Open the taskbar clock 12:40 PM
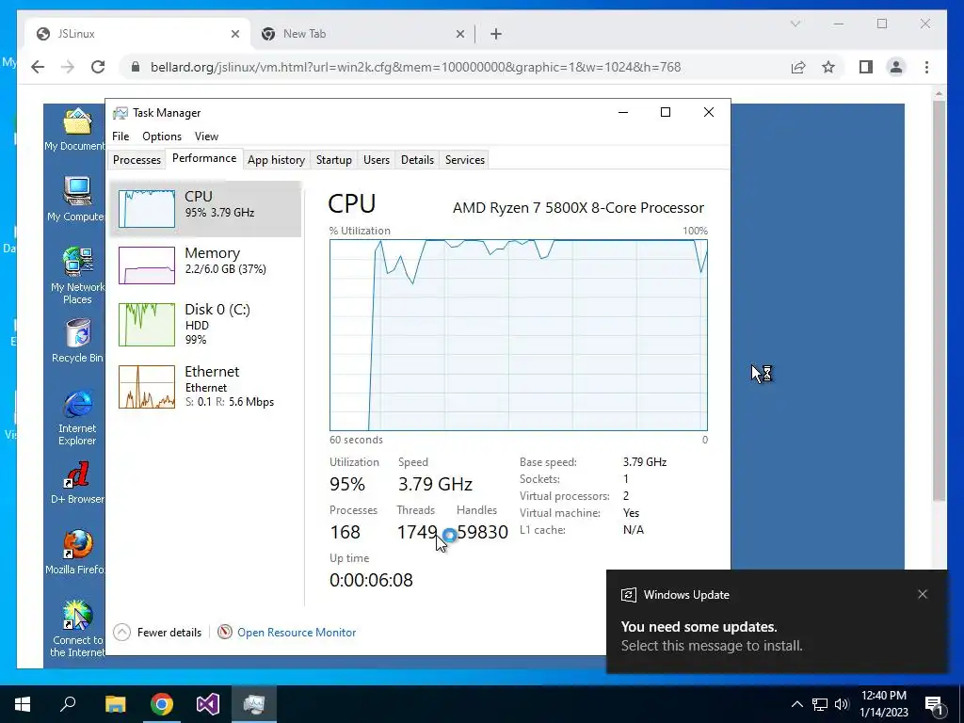This screenshot has width=964, height=723. pos(883,704)
